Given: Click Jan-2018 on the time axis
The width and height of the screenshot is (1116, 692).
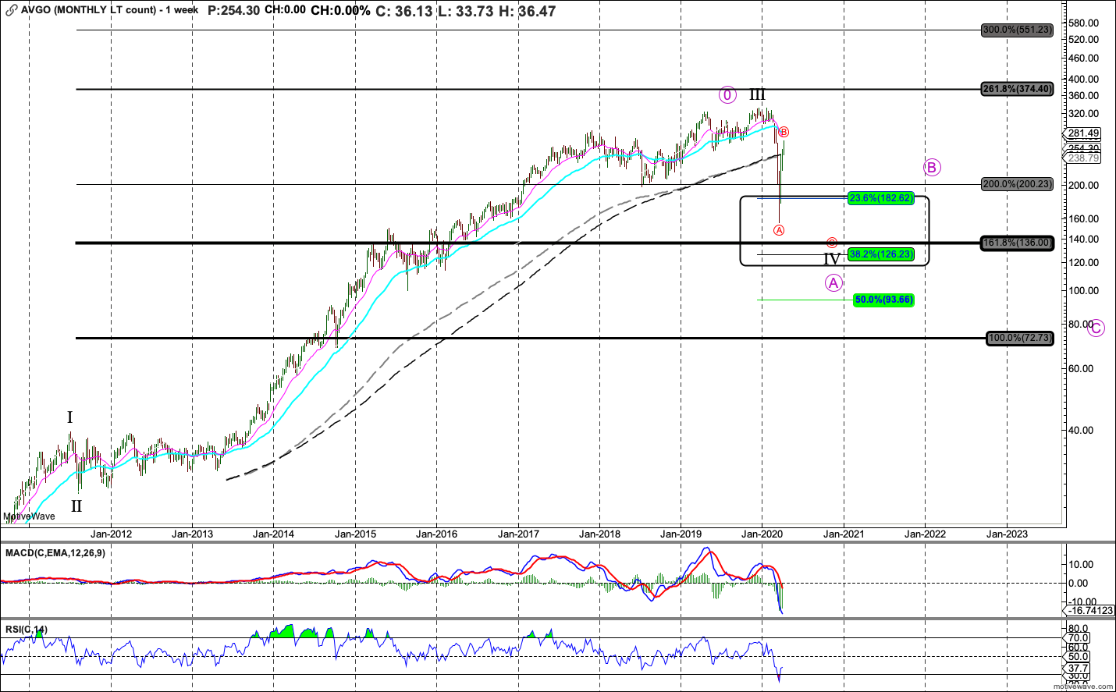Looking at the screenshot, I should (599, 534).
